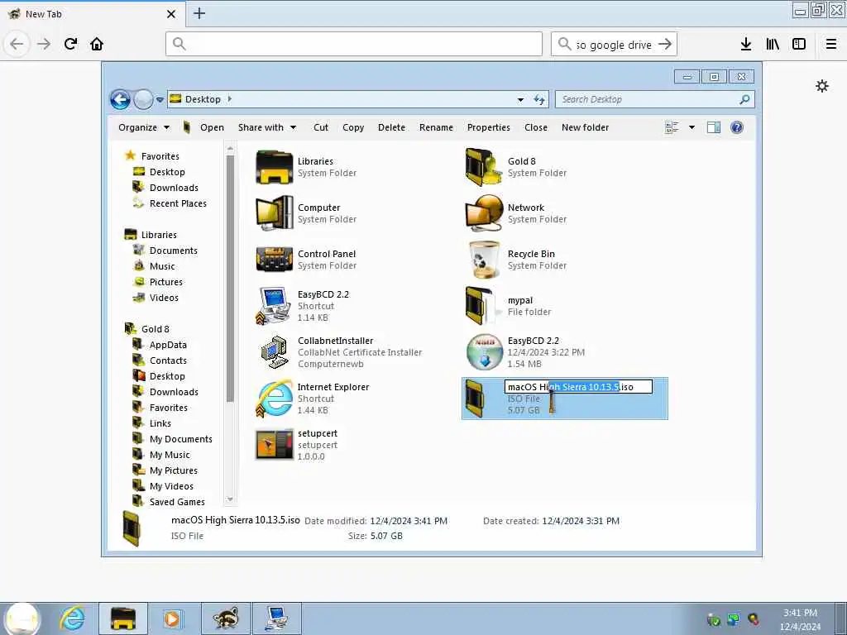Click Properties in the toolbar
The image size is (847, 635).
click(489, 127)
